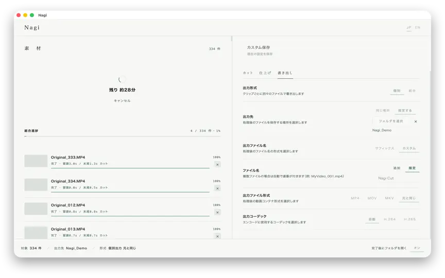Viewport: 445px width, 278px height.
Task: Click the Nagi_Demo folder name under フォルダを選択
Action: pyautogui.click(x=382, y=130)
